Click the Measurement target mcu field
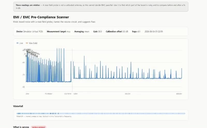 (58, 31)
